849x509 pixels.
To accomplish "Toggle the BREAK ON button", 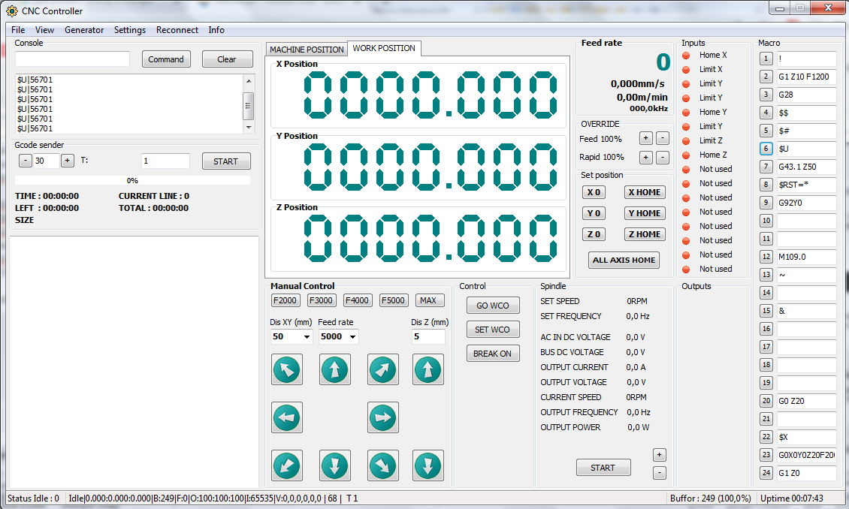I will tap(492, 354).
